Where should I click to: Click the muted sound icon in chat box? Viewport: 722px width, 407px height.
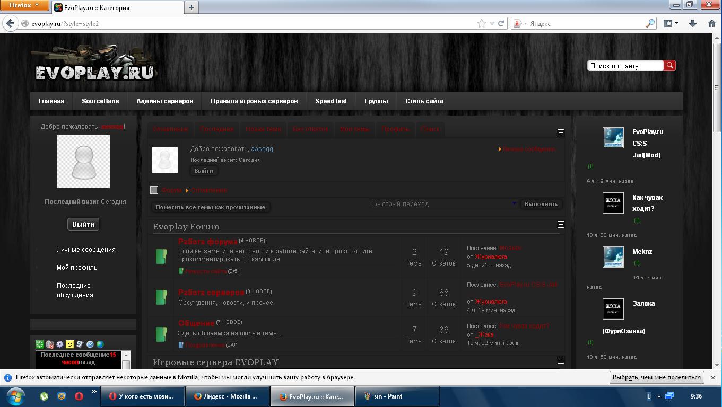pyautogui.click(x=50, y=344)
